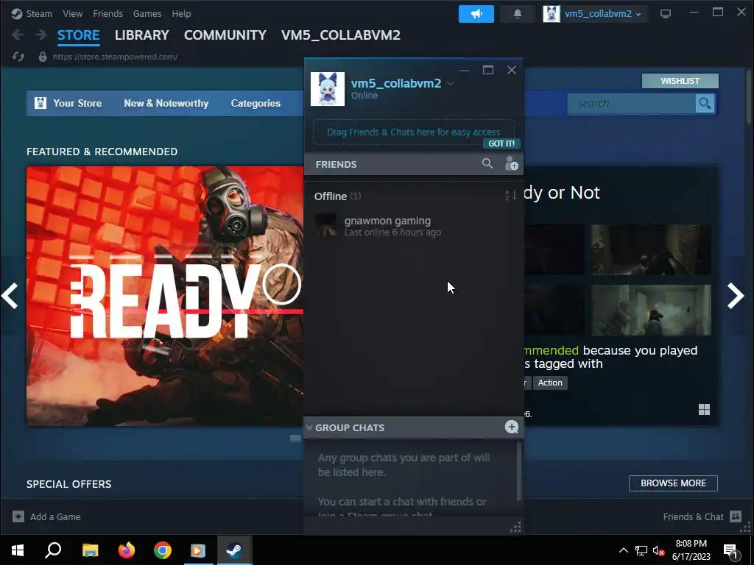
Task: Click the carousel page indicator dot
Action: point(295,438)
